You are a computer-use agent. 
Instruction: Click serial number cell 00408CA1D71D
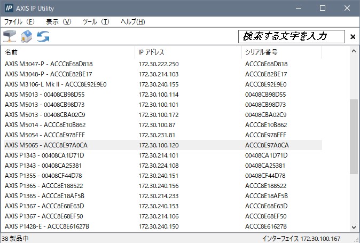click(x=266, y=155)
